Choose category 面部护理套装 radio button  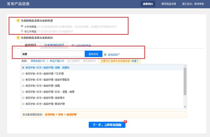point(23,80)
